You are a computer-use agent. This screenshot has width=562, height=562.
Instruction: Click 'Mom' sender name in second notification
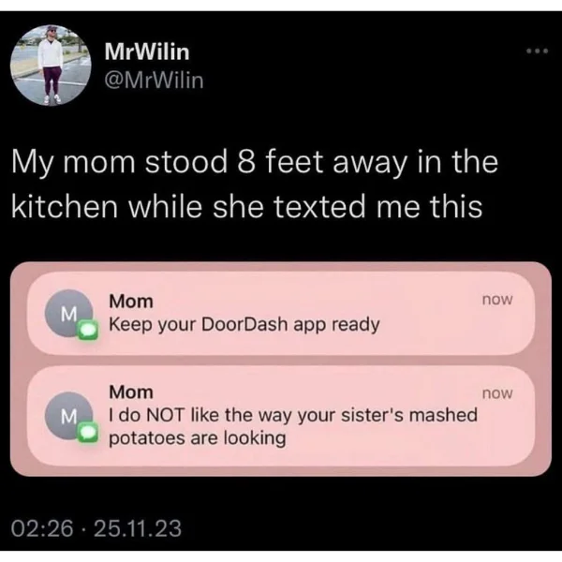(131, 392)
